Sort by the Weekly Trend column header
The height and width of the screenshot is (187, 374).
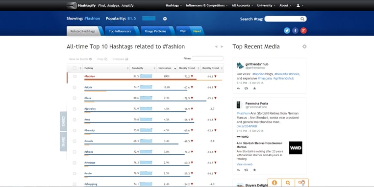(189, 68)
